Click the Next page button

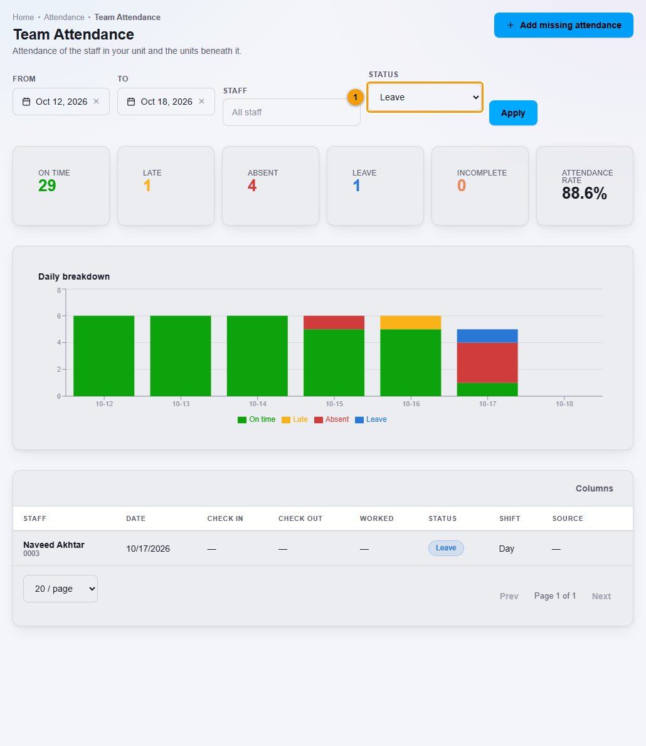(x=601, y=596)
